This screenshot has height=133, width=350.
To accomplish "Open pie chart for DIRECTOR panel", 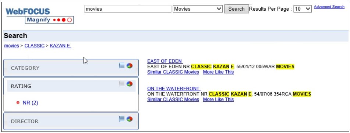I will point(130,119).
